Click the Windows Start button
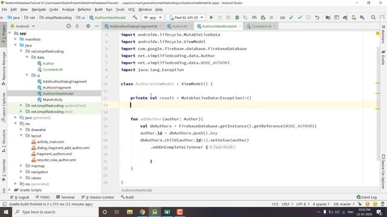387x217 pixels. pos(5,212)
